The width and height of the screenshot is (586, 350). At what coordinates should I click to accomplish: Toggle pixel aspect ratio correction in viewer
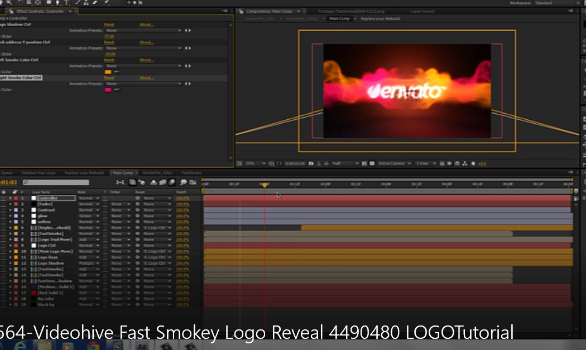(x=442, y=163)
